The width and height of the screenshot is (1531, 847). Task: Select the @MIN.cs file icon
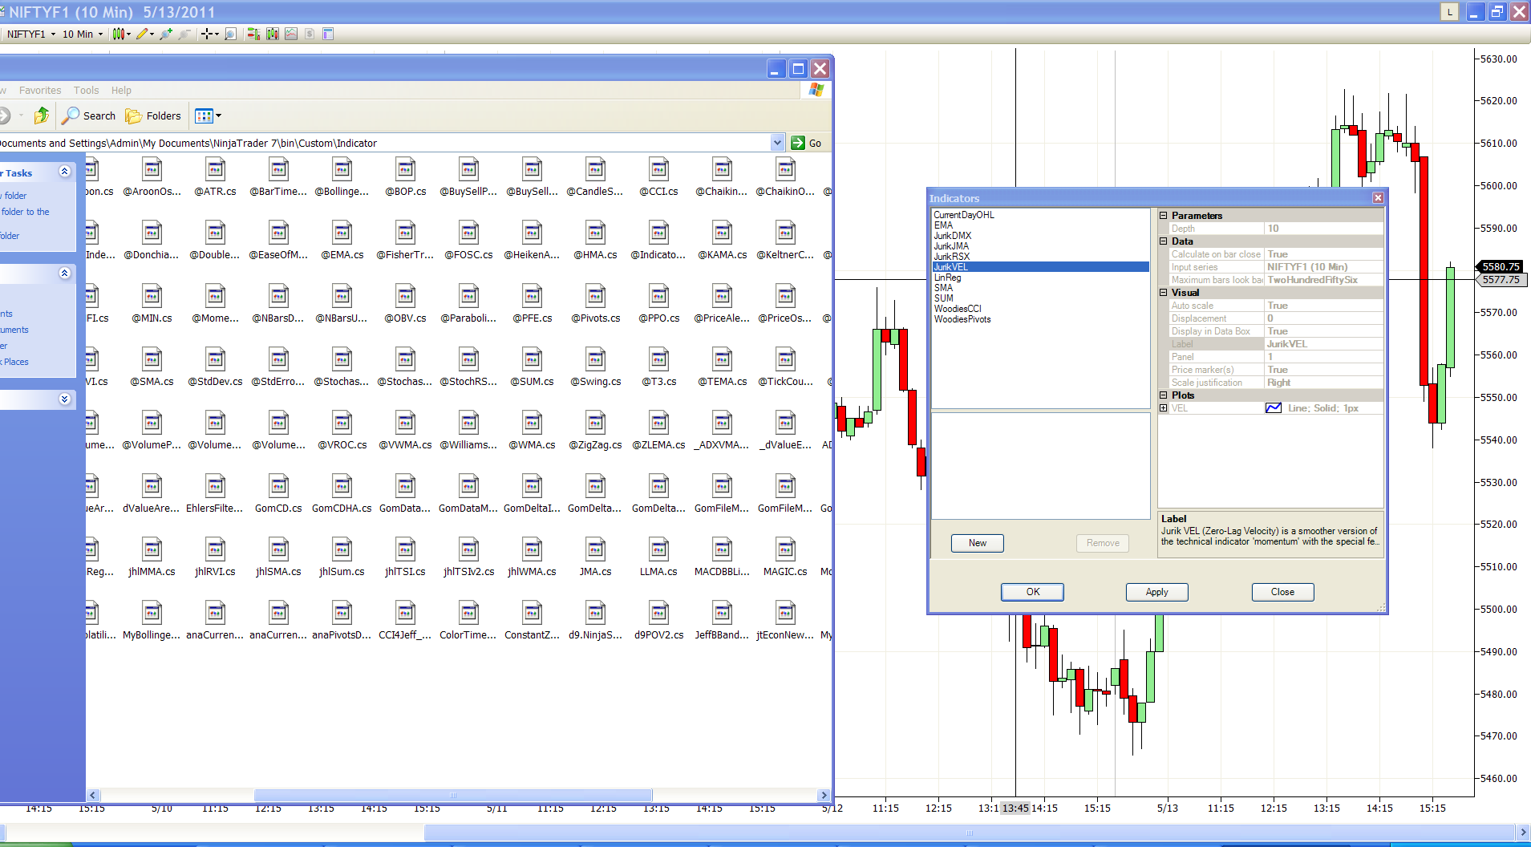[x=152, y=295]
